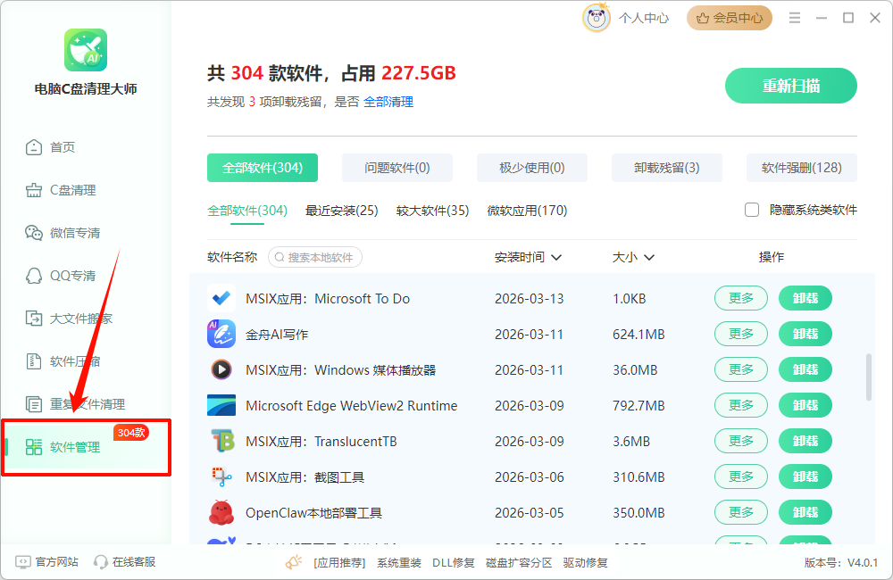Click the 重新扫描 rescan button
The height and width of the screenshot is (580, 893).
tap(790, 86)
